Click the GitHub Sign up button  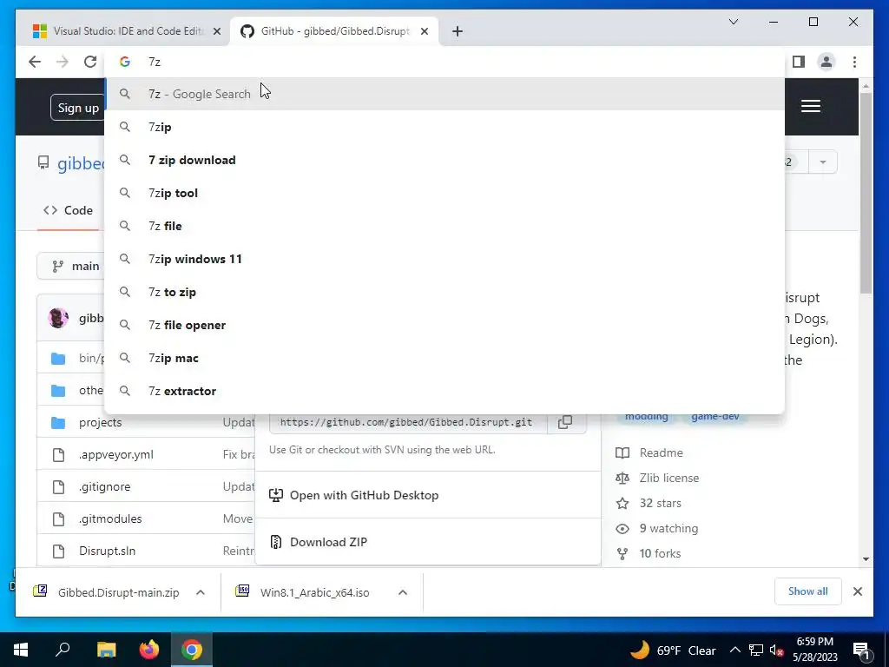pos(77,108)
